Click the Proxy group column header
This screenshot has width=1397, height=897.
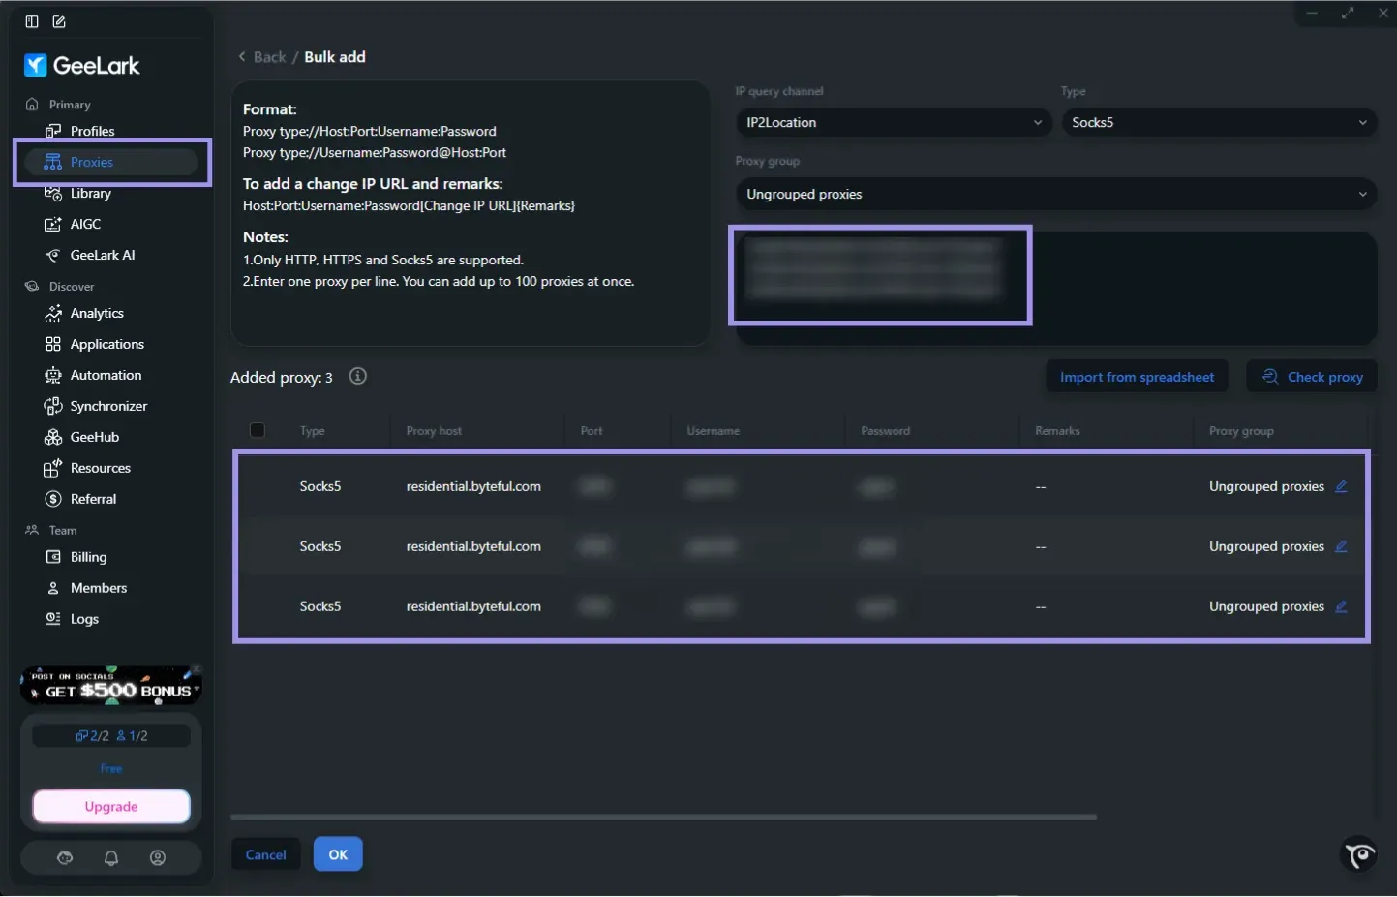[x=1241, y=431]
